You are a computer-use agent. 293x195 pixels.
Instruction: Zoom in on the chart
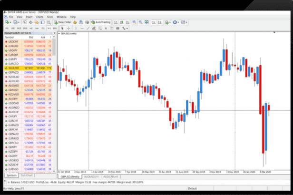[134, 22]
